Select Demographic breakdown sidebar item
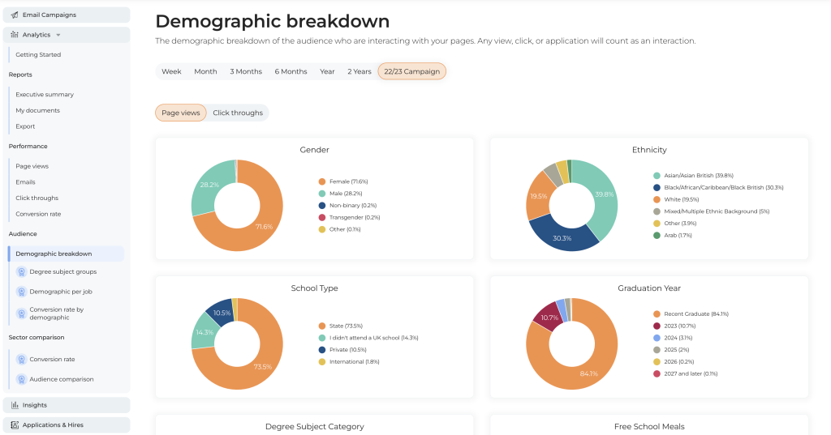 coord(67,254)
